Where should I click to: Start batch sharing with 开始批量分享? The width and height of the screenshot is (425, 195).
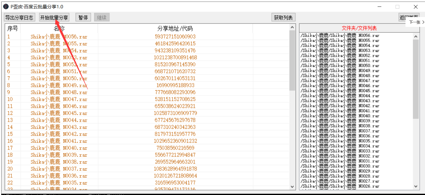54,18
